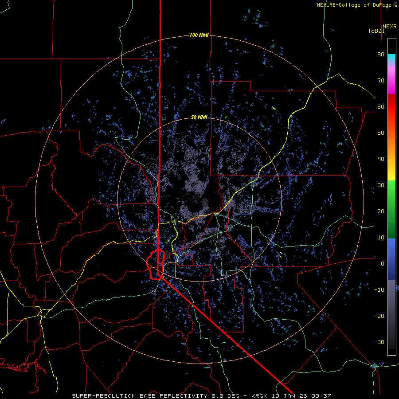Click the -20 value on the dBZ scale

point(379,316)
